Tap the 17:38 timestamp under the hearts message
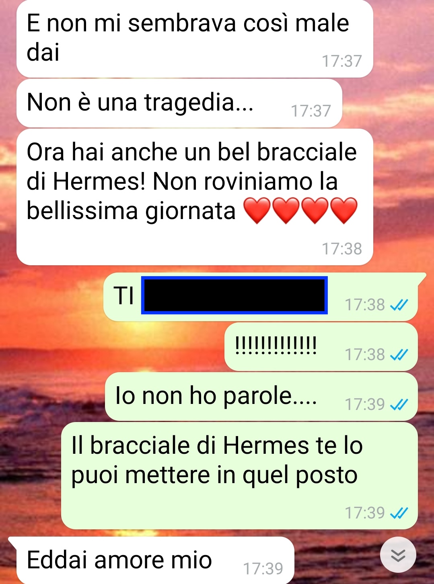The height and width of the screenshot is (584, 434). click(342, 249)
